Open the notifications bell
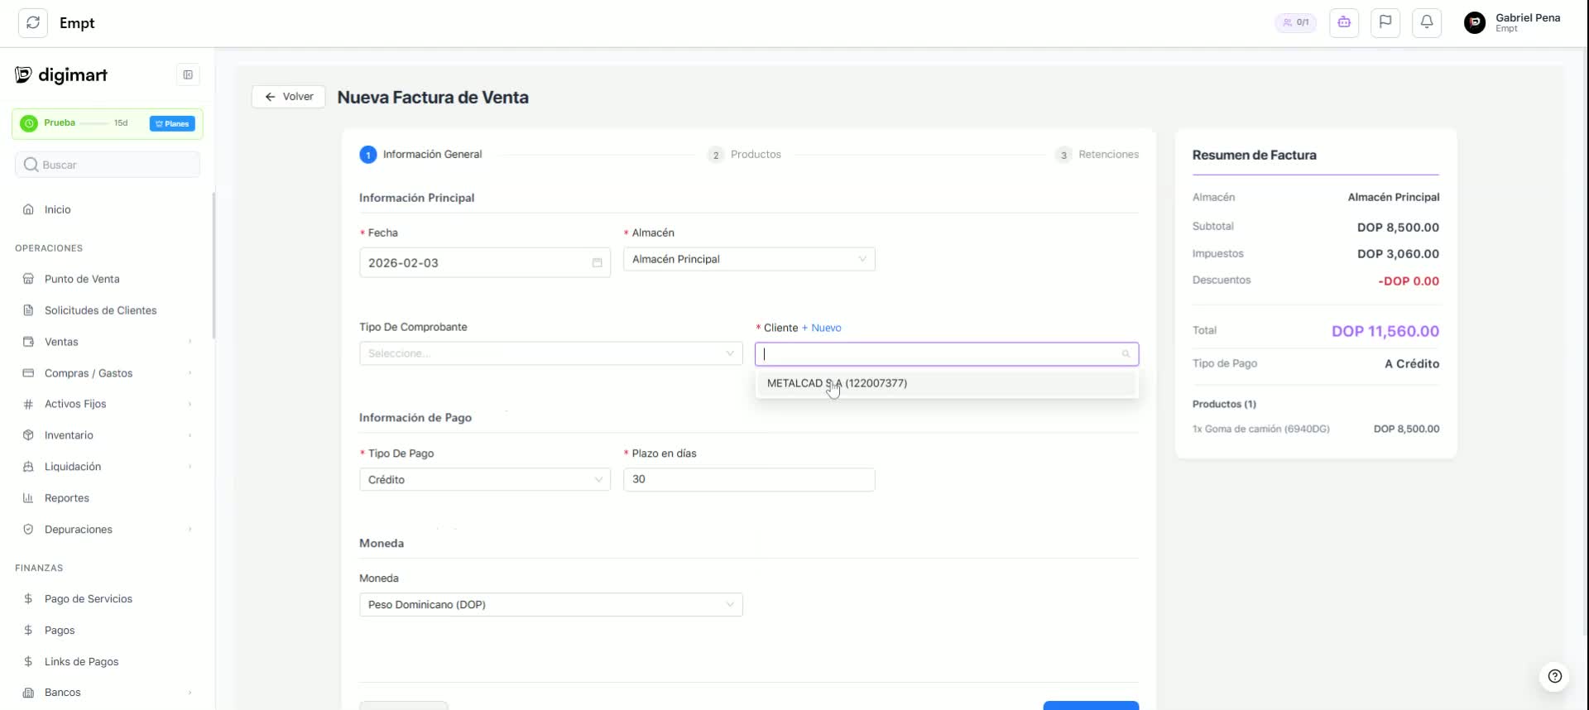This screenshot has height=710, width=1589. tap(1427, 23)
